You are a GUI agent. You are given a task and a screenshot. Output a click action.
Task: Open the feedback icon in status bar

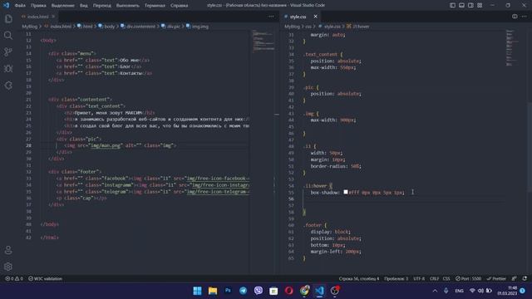(x=515, y=279)
